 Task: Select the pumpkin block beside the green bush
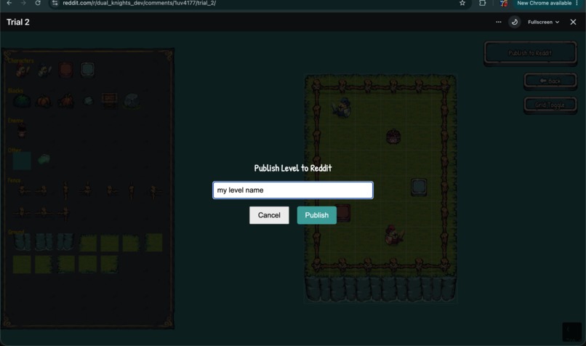(44, 101)
